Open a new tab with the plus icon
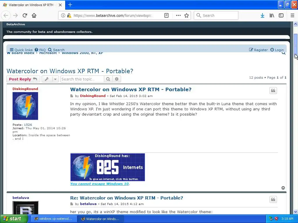Image resolution: width=298 pixels, height=223 pixels. tap(70, 5)
